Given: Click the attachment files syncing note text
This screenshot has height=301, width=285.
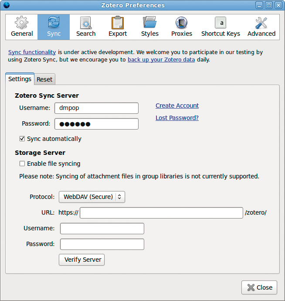Looking at the screenshot, I should (139, 176).
